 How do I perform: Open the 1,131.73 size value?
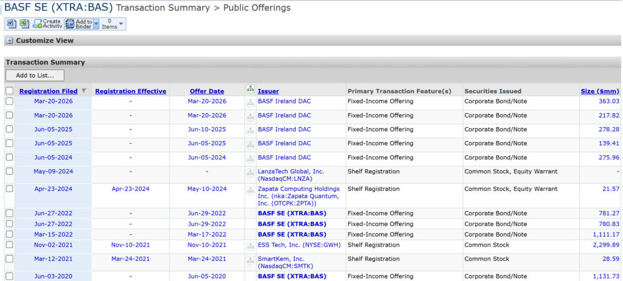click(x=606, y=276)
